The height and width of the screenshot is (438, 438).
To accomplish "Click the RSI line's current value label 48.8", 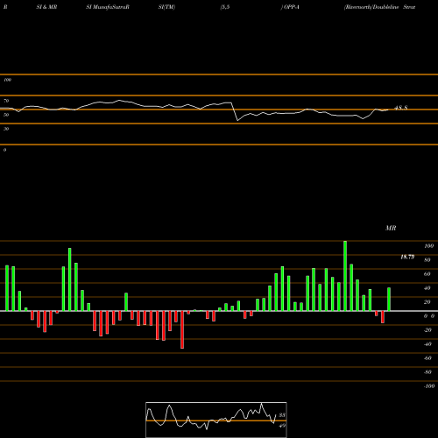I will tap(401, 108).
